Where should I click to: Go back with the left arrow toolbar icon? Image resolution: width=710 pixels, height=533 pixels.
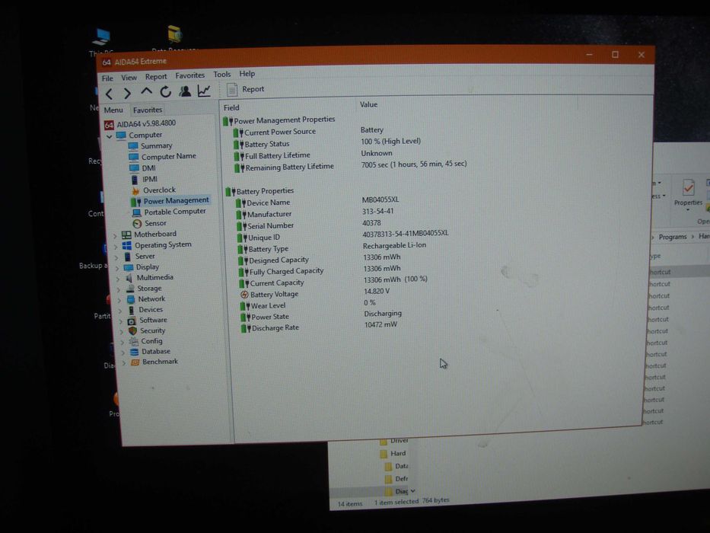[109, 94]
